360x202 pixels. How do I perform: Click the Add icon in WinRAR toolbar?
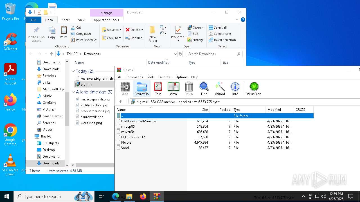click(125, 89)
